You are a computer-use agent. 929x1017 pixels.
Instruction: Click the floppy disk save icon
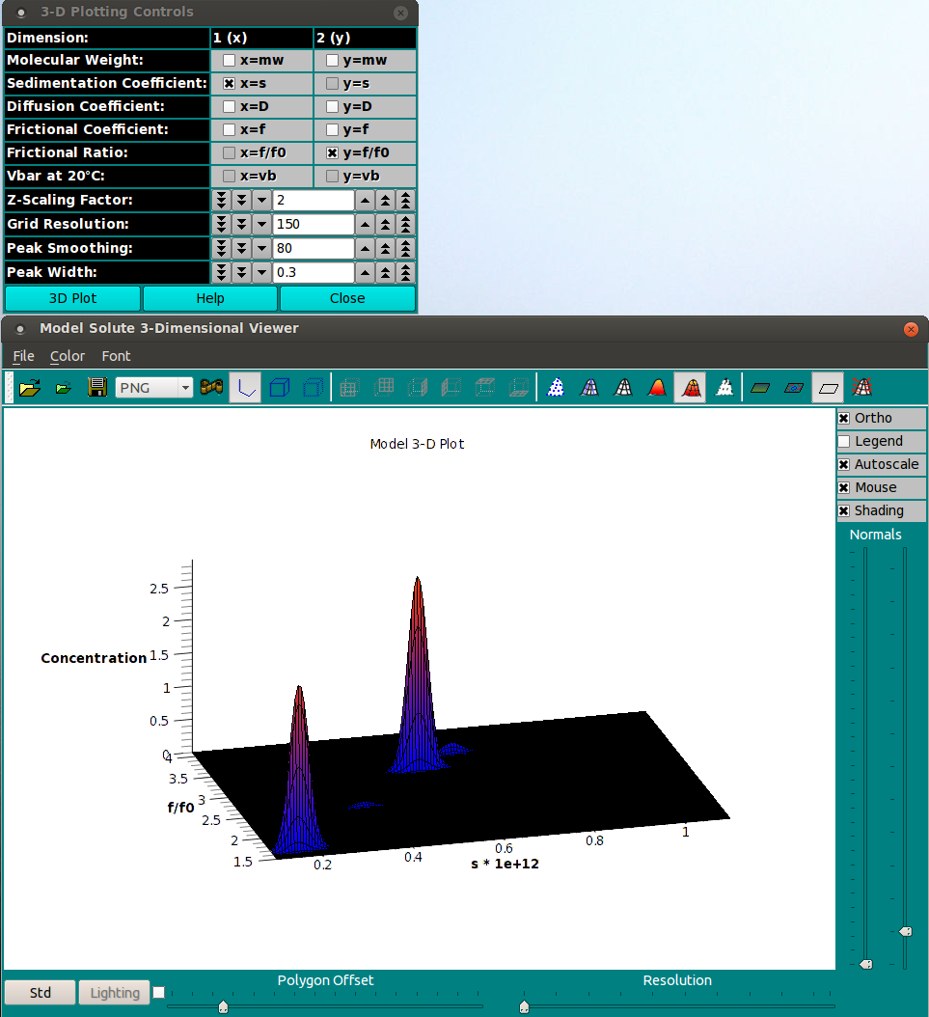point(97,388)
